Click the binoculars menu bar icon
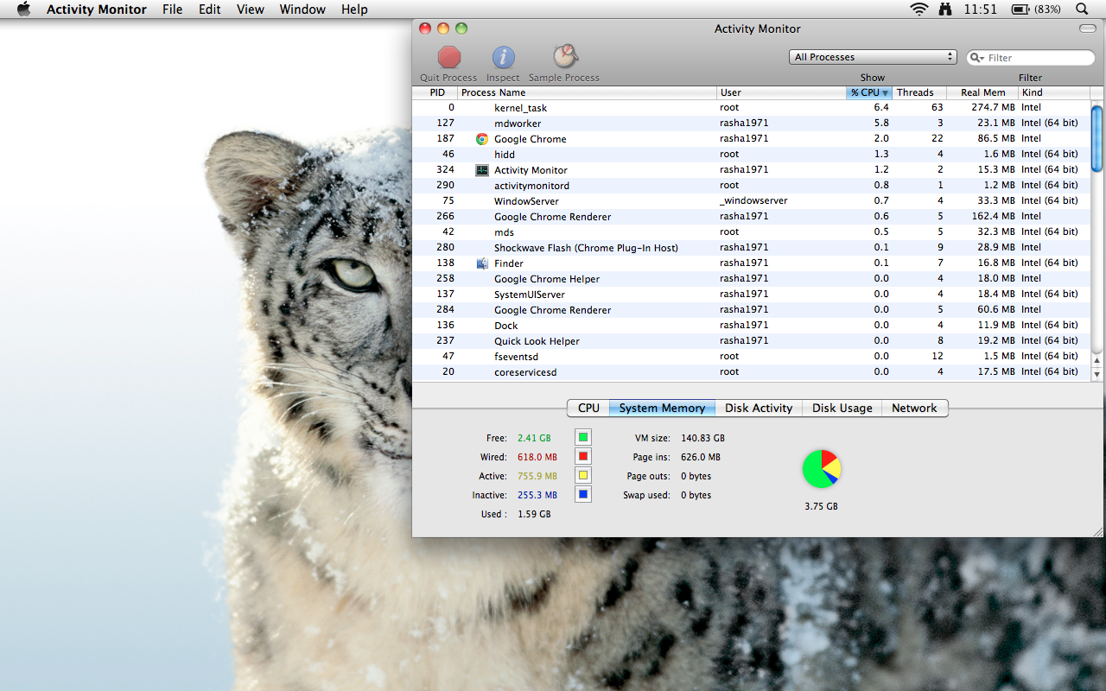 click(946, 10)
